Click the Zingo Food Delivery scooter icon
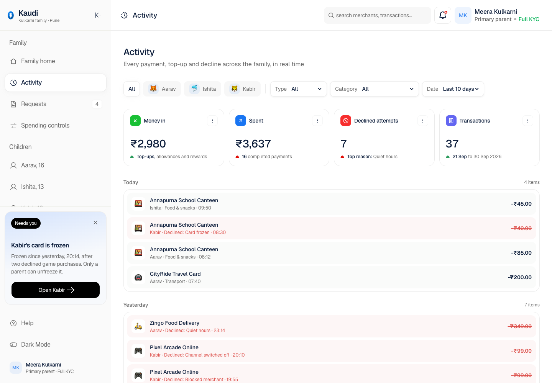The height and width of the screenshot is (383, 552). pos(138,326)
